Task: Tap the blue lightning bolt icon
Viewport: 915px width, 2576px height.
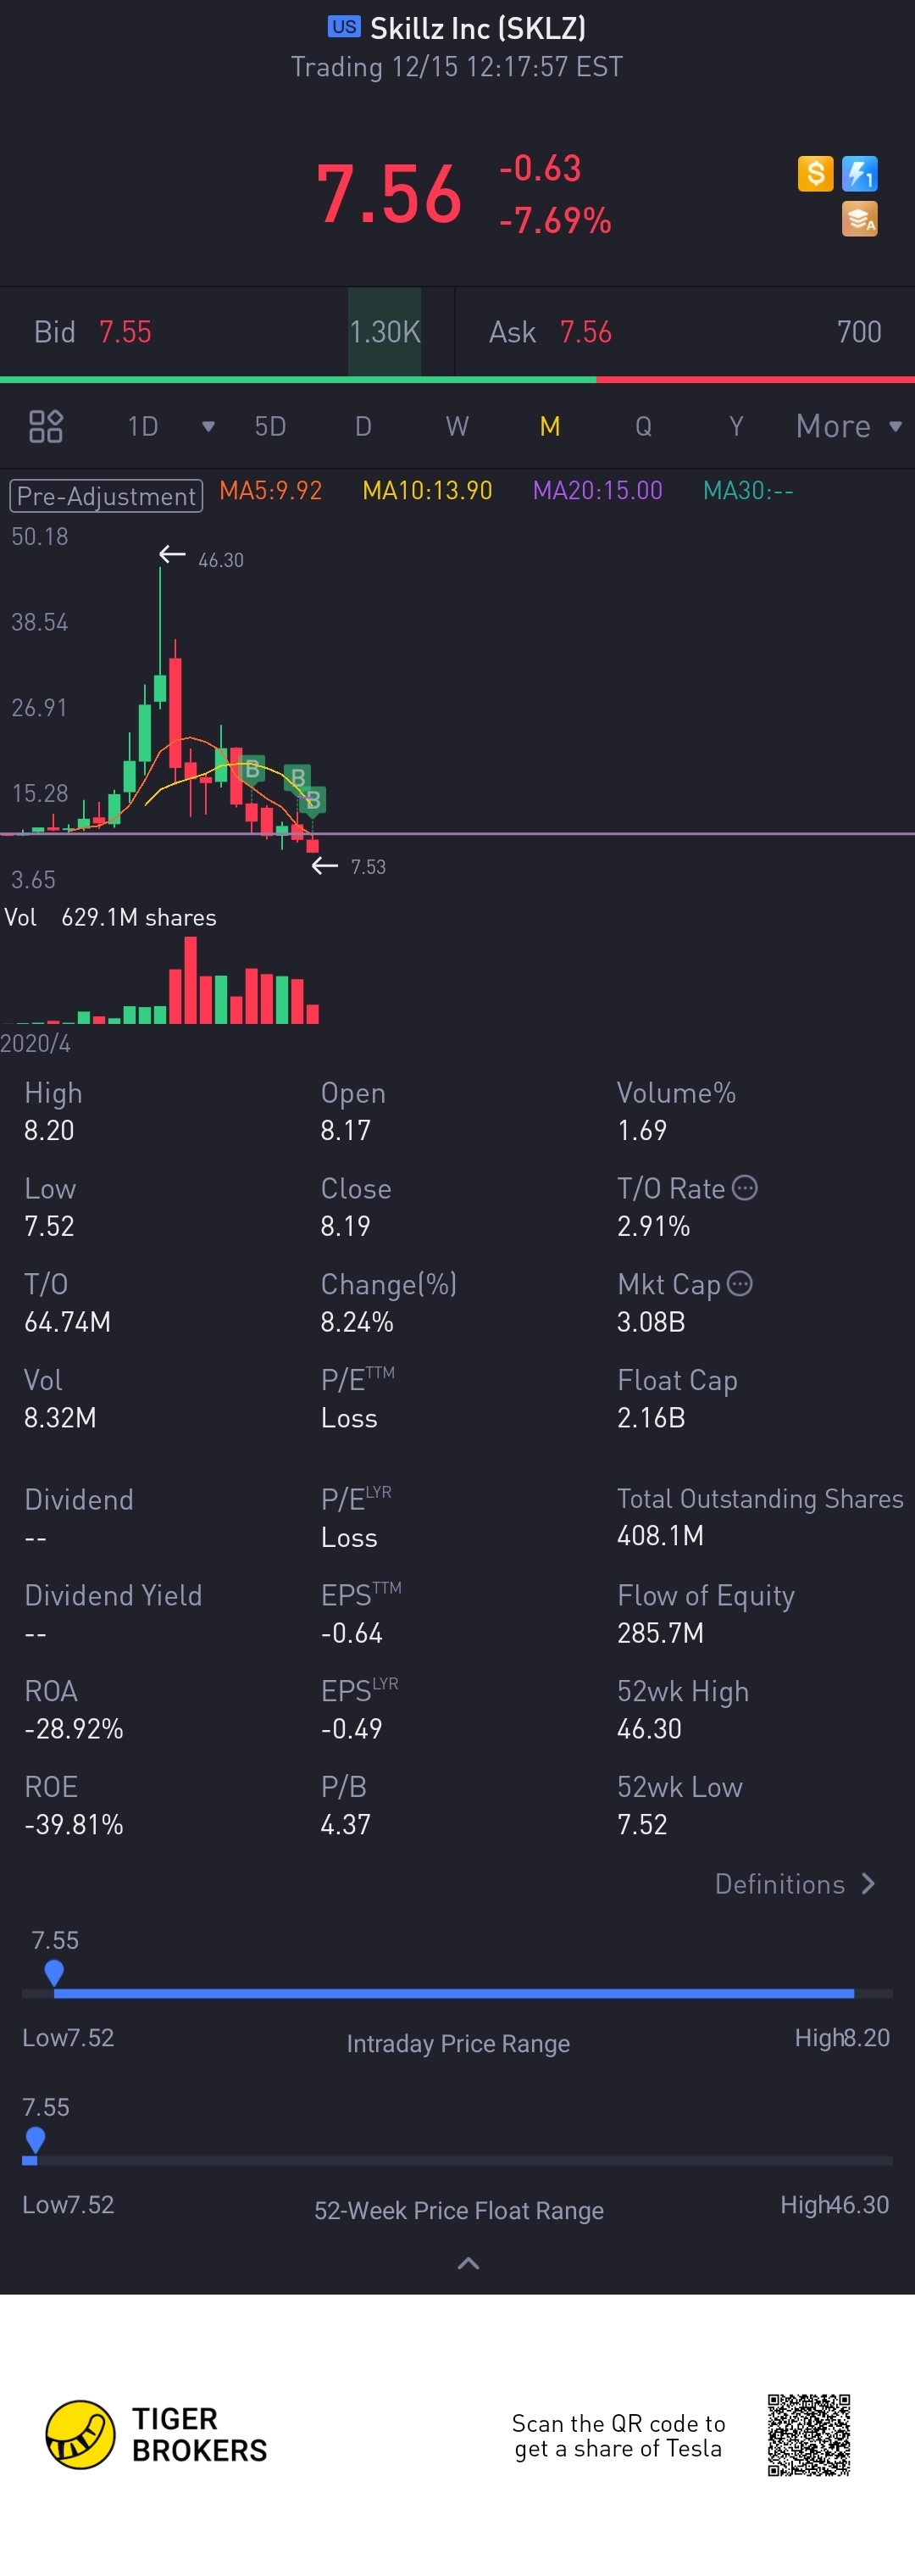Action: [859, 174]
